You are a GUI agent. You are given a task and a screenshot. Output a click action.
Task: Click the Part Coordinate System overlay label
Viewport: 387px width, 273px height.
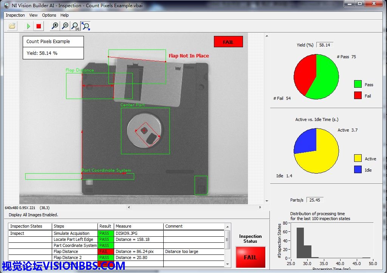pos(106,170)
